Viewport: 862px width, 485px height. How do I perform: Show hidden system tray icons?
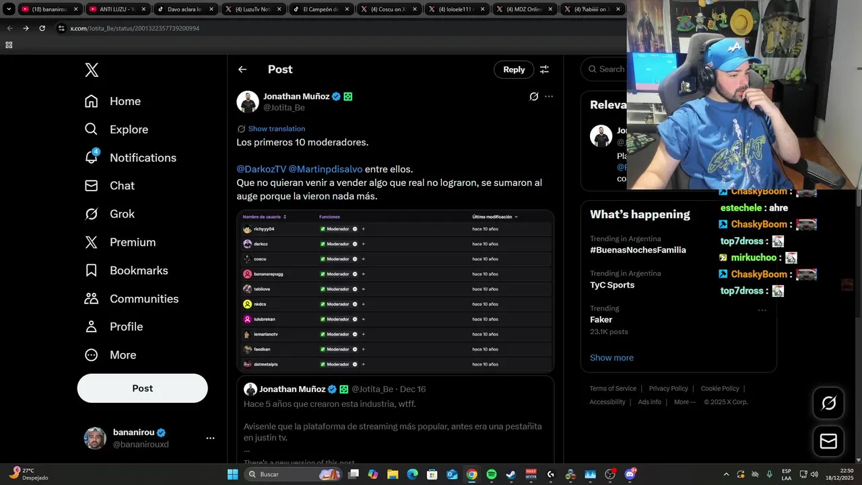coord(726,474)
